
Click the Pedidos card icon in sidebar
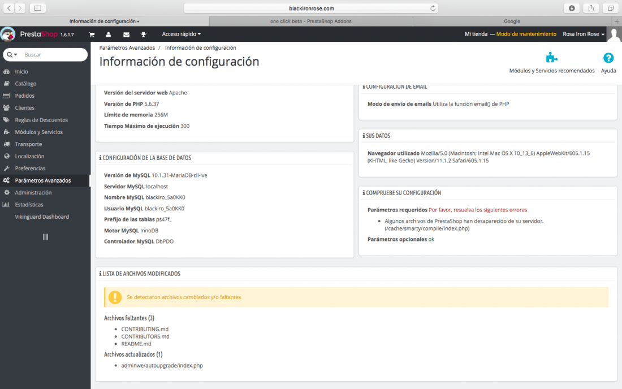pyautogui.click(x=6, y=96)
